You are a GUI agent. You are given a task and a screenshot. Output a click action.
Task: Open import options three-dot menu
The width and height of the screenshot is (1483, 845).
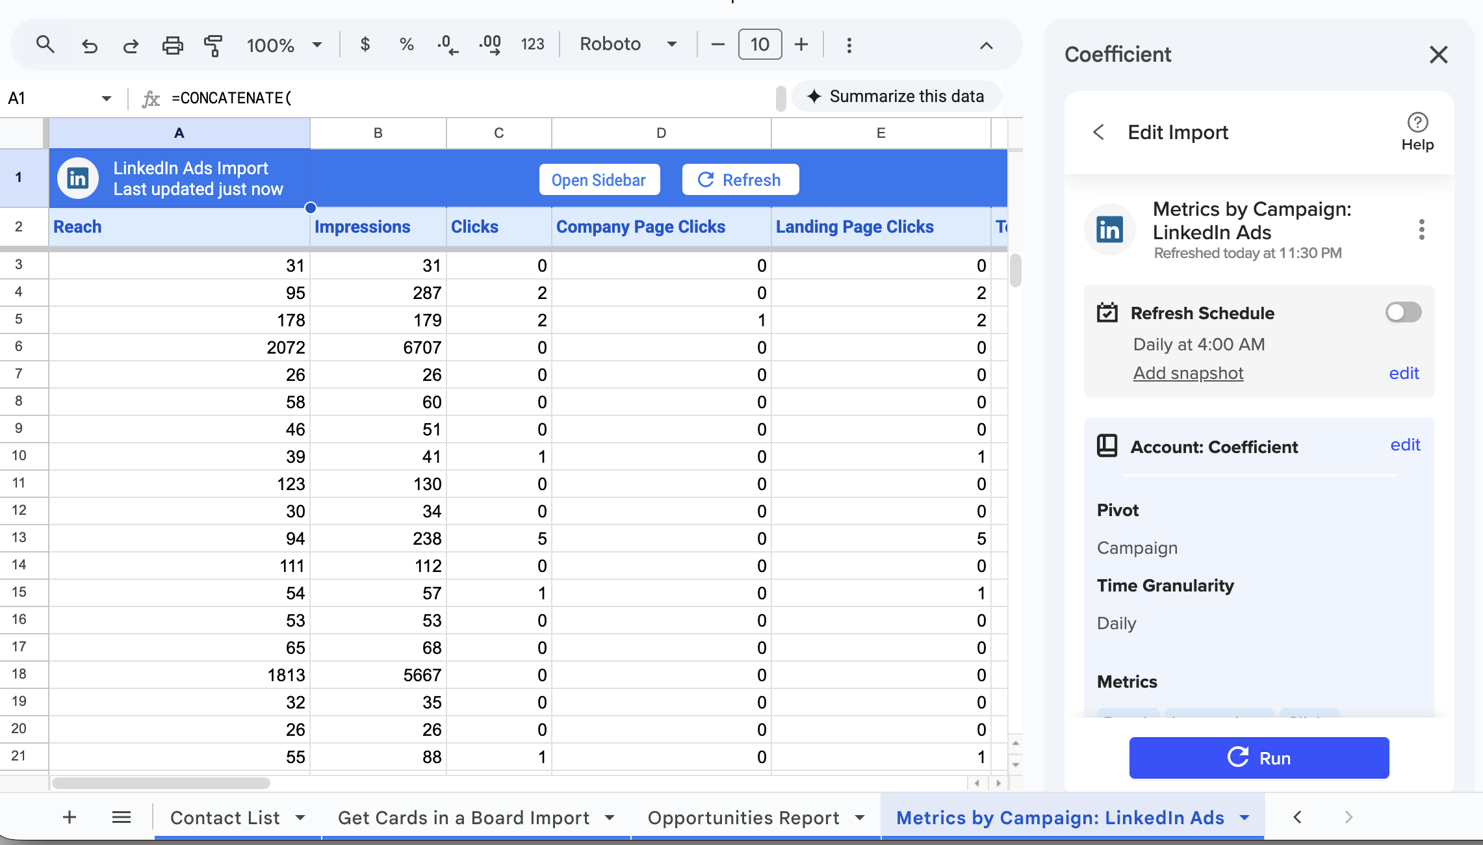click(x=1421, y=229)
